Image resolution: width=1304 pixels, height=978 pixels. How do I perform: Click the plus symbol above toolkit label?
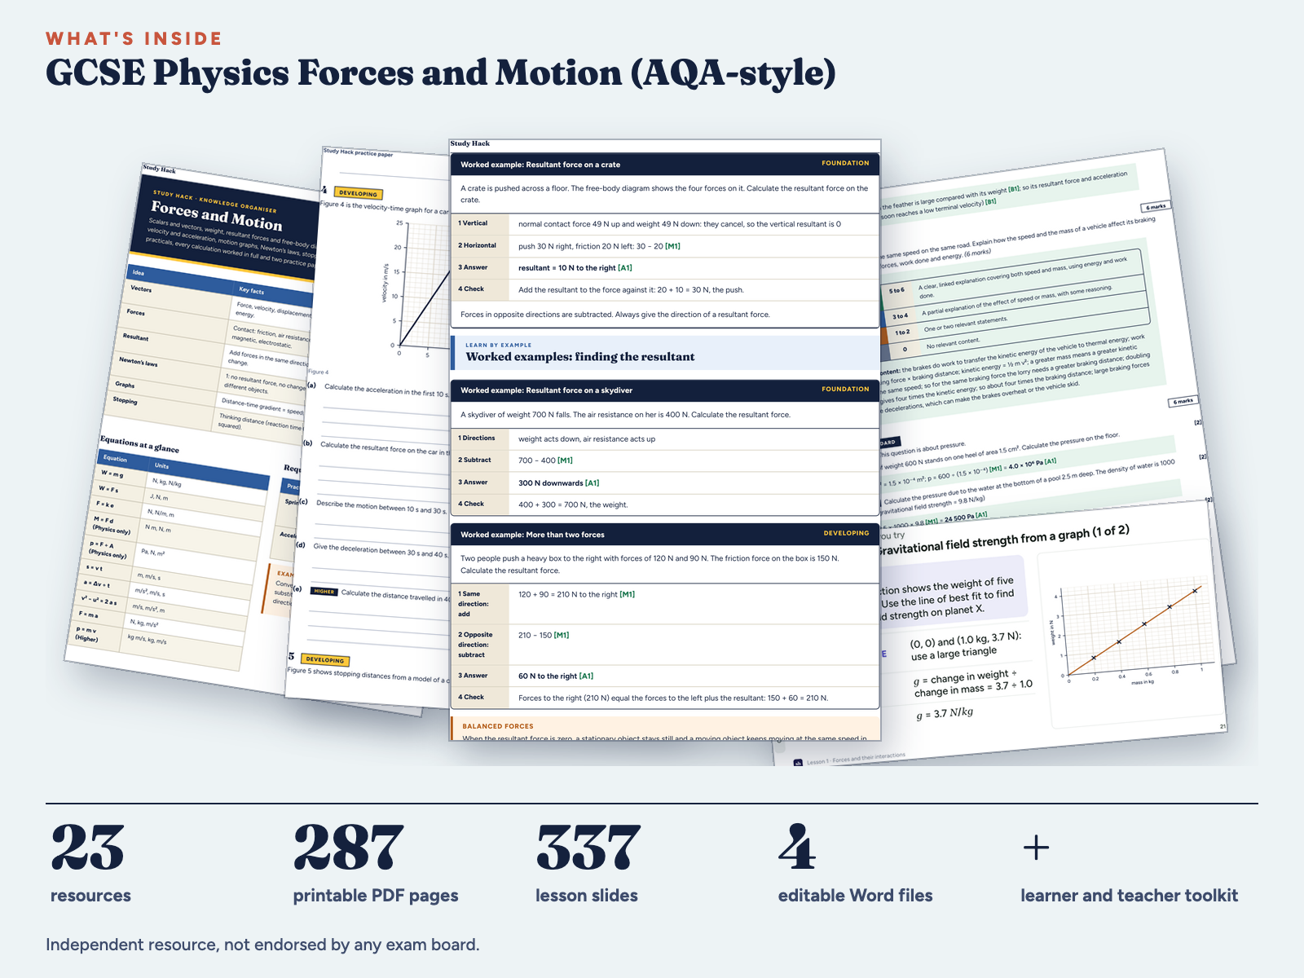point(1036,848)
